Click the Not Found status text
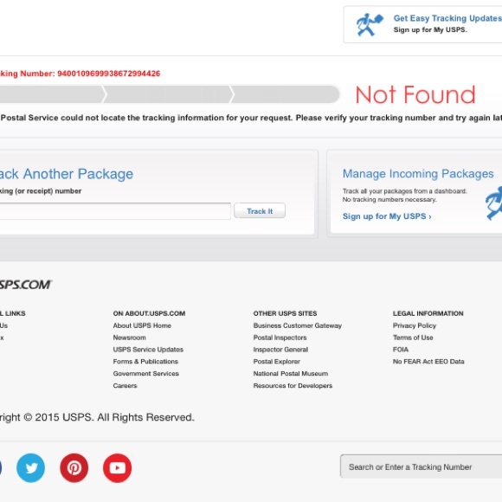 click(x=415, y=94)
